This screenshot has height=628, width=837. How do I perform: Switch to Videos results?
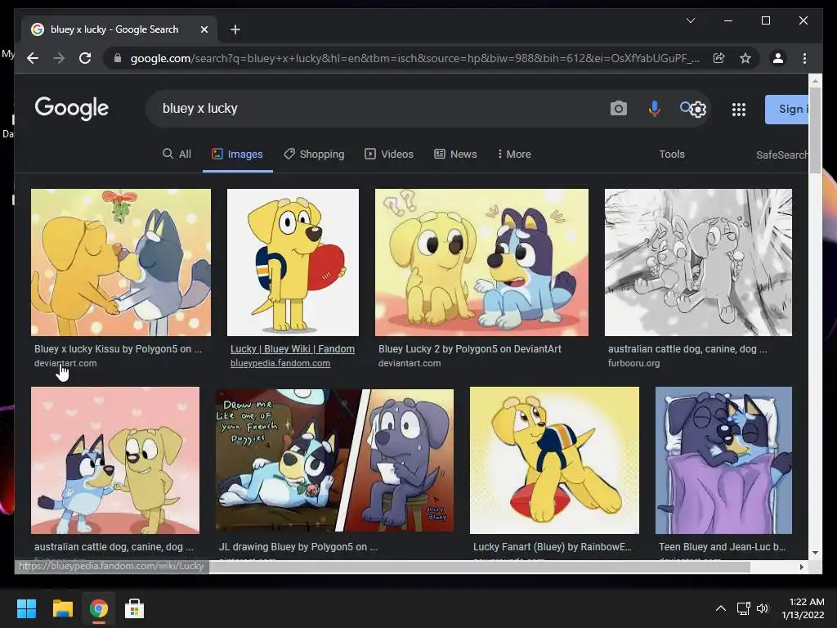388,155
